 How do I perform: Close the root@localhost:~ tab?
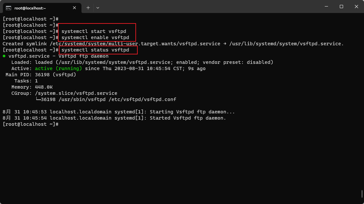pos(74,8)
